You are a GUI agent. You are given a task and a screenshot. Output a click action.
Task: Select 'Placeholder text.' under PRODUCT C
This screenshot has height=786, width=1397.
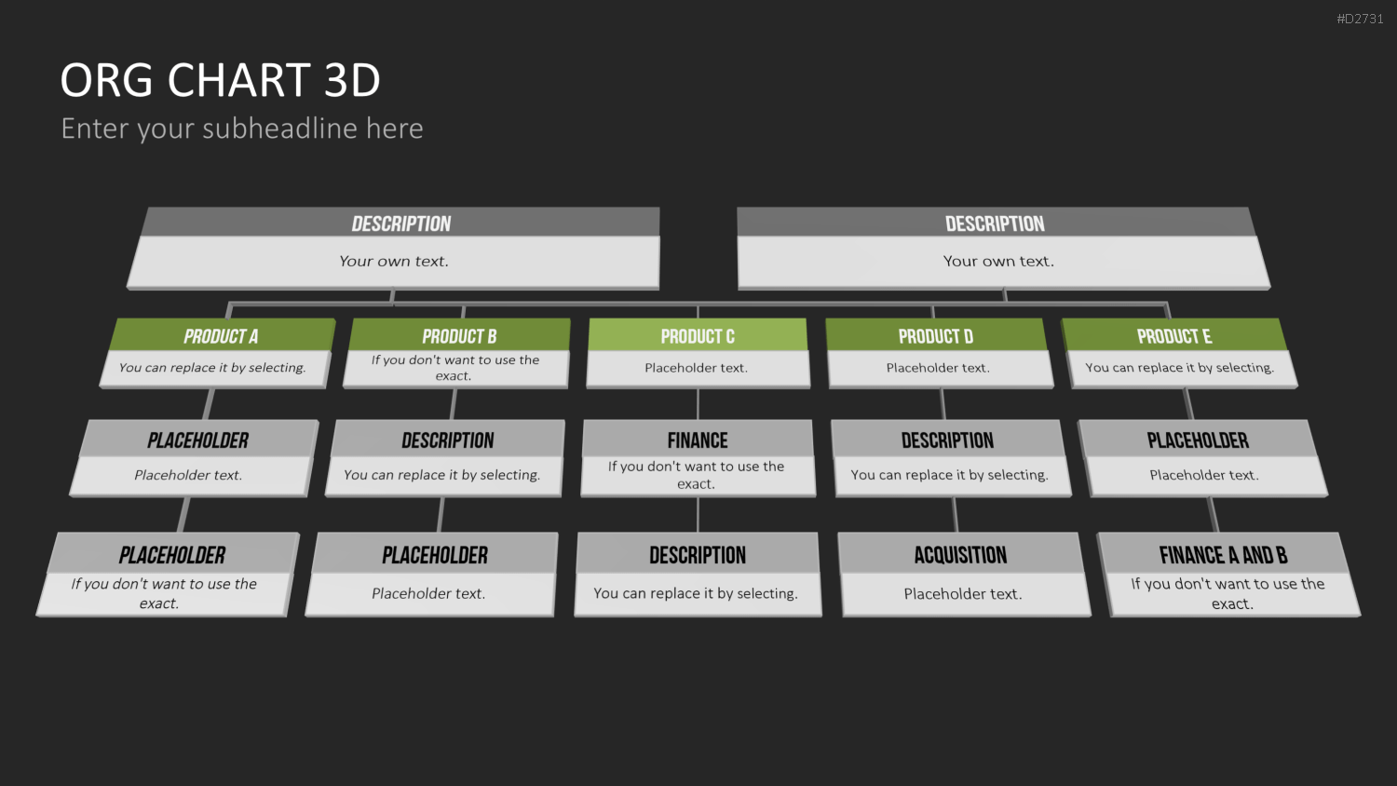pos(697,368)
